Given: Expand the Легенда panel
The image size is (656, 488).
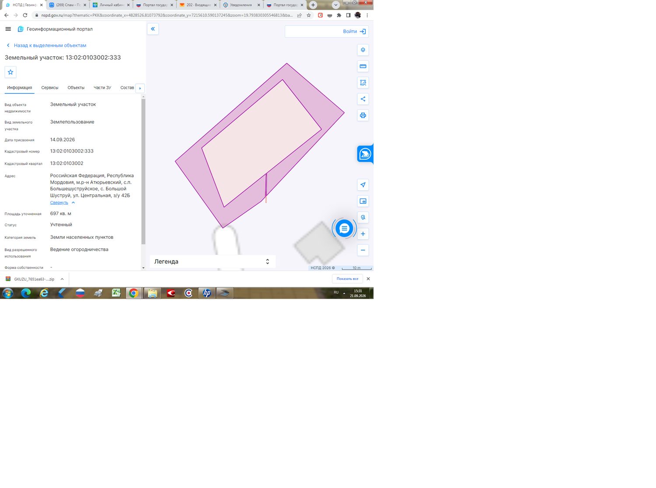Looking at the screenshot, I should click(x=213, y=261).
